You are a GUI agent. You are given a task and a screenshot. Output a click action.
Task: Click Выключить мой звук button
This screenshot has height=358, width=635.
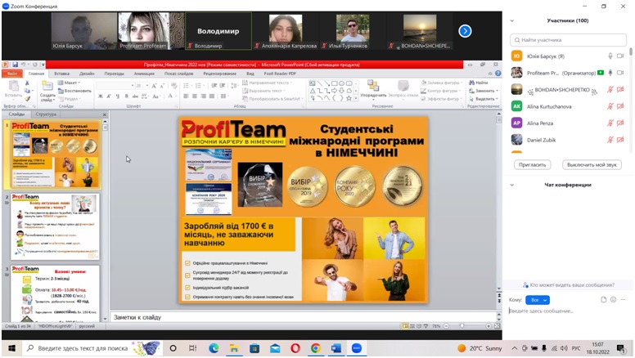[592, 165]
